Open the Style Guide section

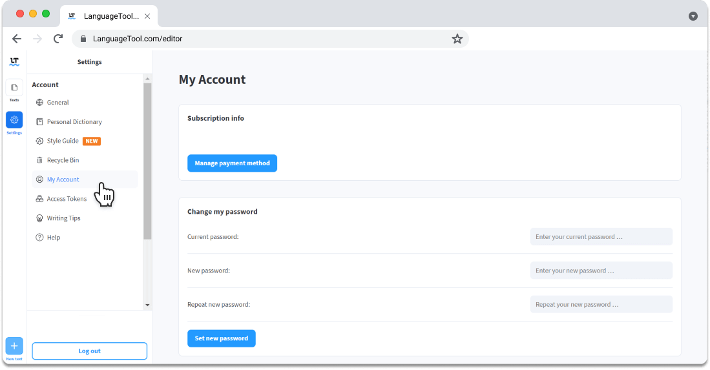pos(63,141)
